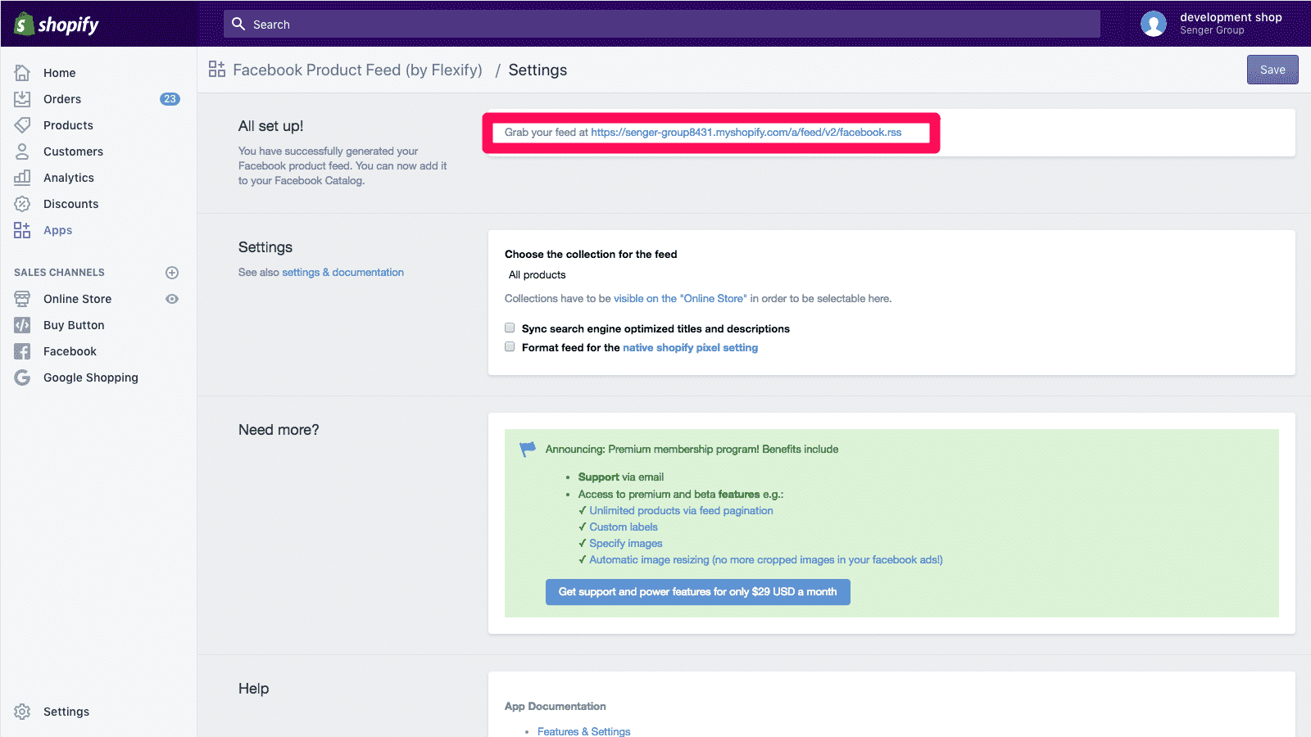Screen dimensions: 1311x737
Task: View Online Store using eye icon
Action: tap(172, 299)
